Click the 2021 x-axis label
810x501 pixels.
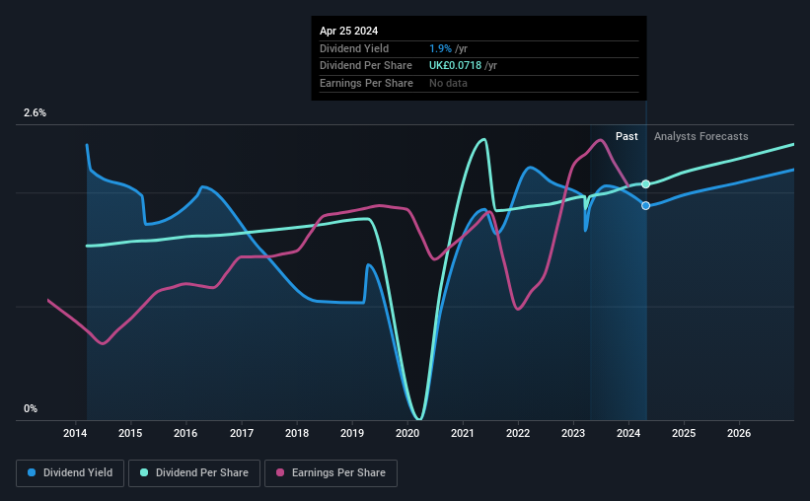click(x=463, y=433)
